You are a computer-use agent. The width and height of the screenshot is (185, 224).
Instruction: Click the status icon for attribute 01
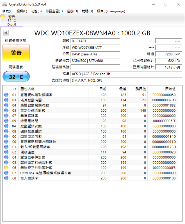point(6,95)
